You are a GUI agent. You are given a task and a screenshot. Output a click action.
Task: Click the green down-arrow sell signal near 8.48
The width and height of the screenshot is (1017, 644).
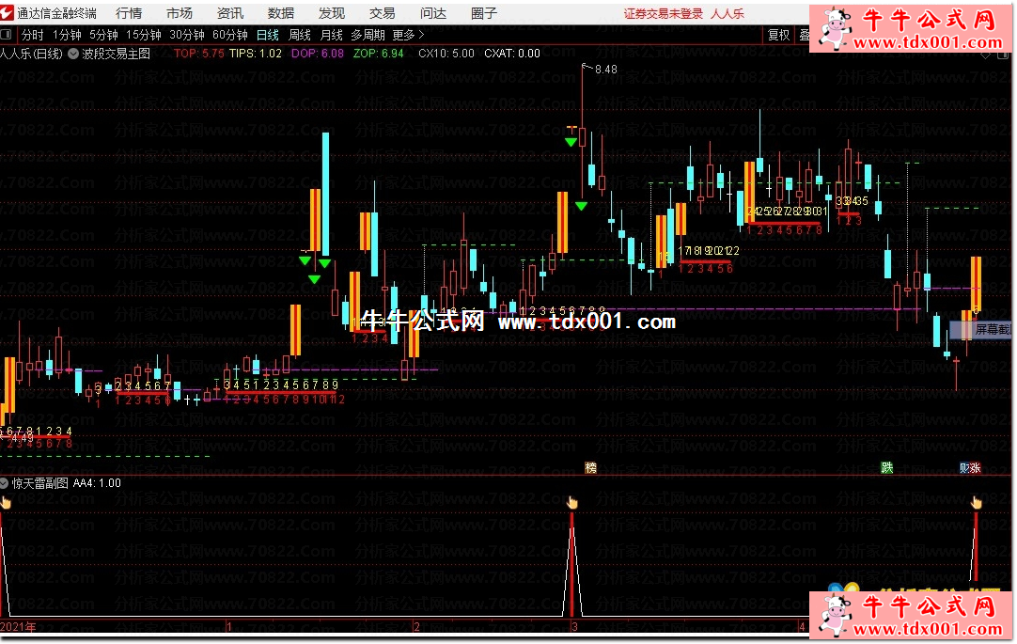[x=571, y=142]
